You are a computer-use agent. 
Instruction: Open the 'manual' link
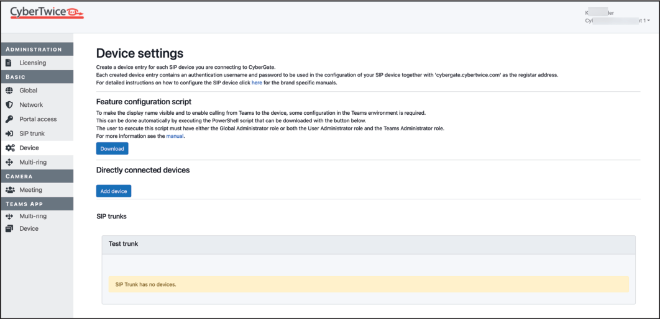(175, 136)
